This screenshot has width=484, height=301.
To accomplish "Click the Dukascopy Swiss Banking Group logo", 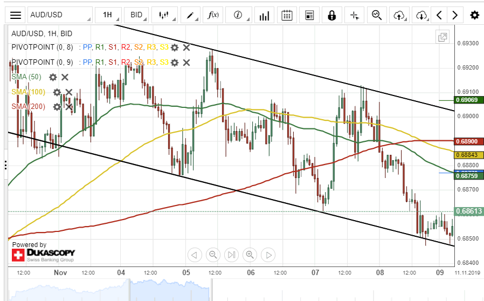I will click(x=43, y=255).
